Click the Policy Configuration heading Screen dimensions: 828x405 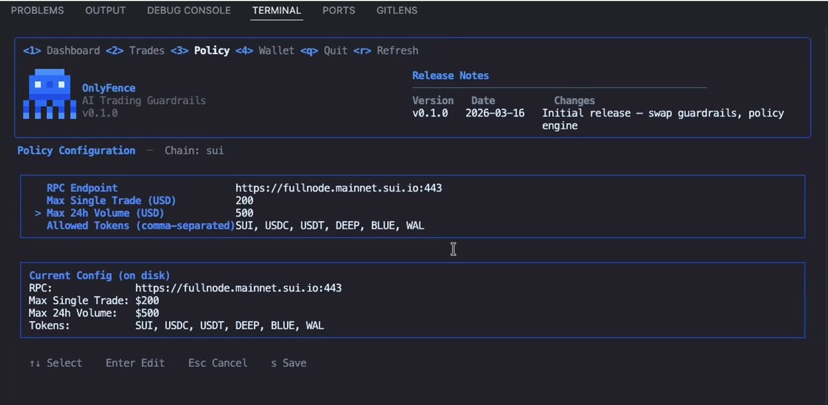click(76, 150)
